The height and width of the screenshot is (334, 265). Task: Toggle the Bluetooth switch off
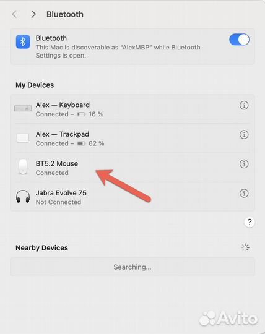point(239,40)
